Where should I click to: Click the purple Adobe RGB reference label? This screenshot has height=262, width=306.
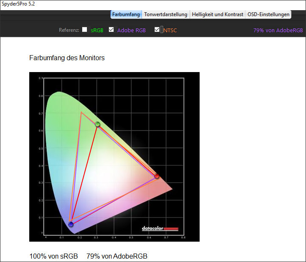[131, 31]
